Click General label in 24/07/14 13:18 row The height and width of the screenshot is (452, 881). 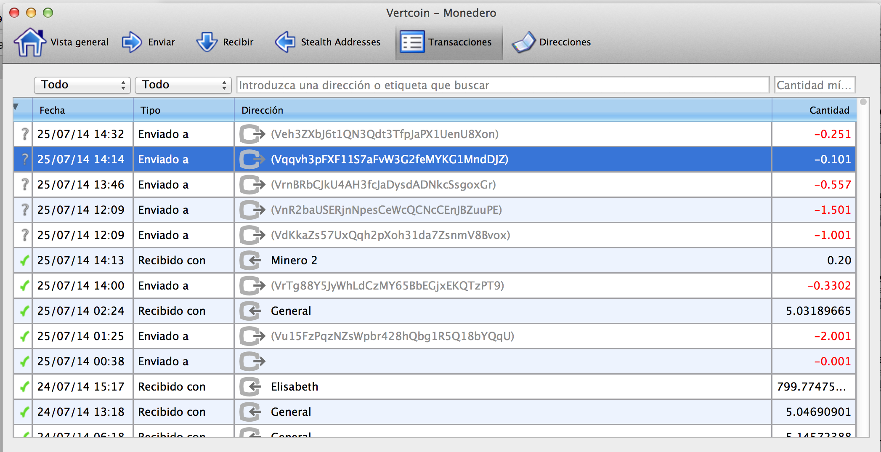coord(291,412)
